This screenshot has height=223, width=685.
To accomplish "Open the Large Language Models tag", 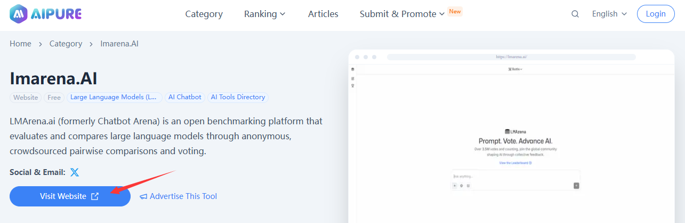I will click(114, 98).
